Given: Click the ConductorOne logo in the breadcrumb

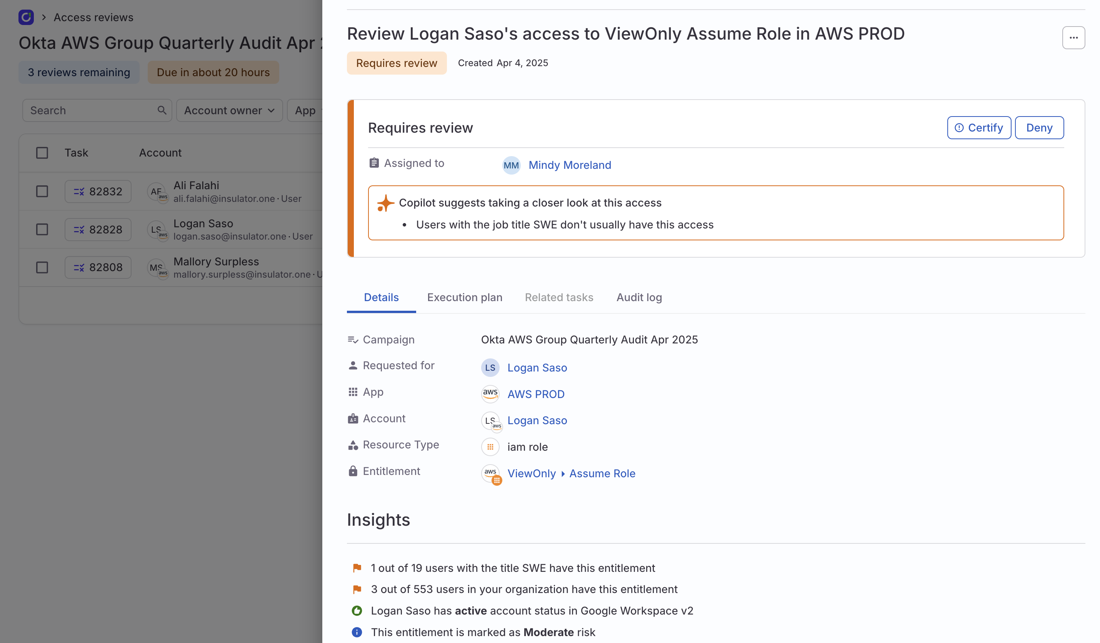Looking at the screenshot, I should [26, 17].
